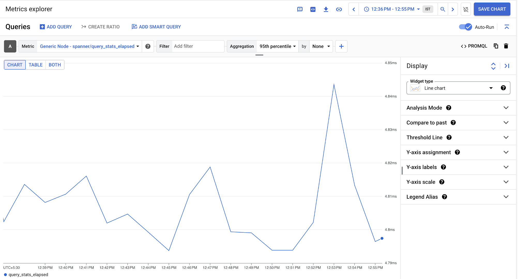Select the CHART tab
The image size is (518, 279).
coord(15,65)
